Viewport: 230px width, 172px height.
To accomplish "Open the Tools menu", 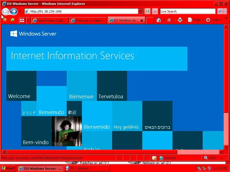I will tap(214, 20).
